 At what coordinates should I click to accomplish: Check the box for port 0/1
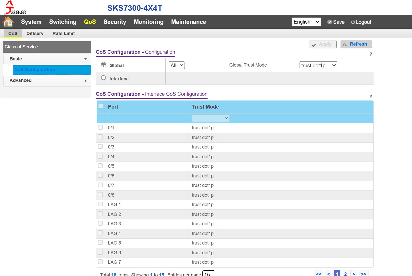click(100, 128)
